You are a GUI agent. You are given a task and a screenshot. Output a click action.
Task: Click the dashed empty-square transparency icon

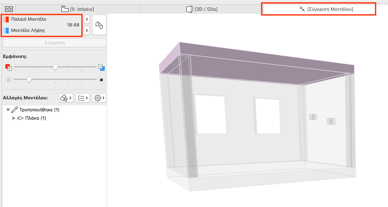point(9,80)
